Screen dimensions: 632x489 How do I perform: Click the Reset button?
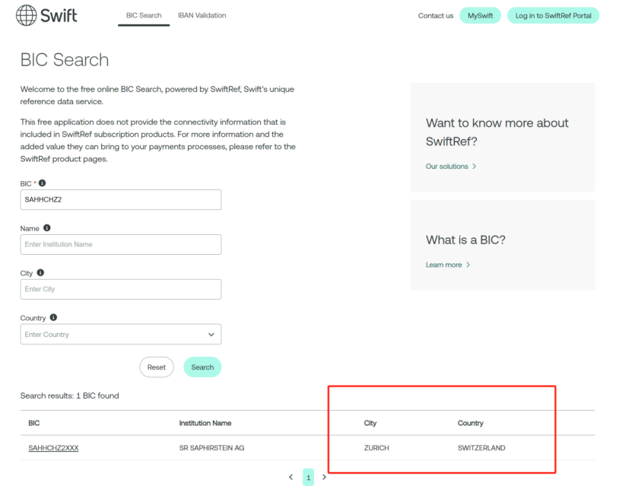point(157,367)
